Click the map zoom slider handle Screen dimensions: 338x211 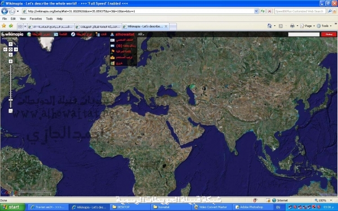pyautogui.click(x=11, y=100)
